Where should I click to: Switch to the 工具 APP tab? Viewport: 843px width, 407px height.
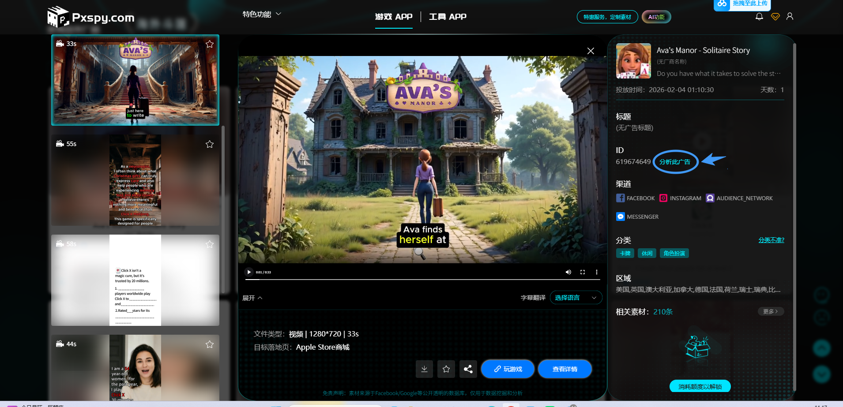pos(448,17)
